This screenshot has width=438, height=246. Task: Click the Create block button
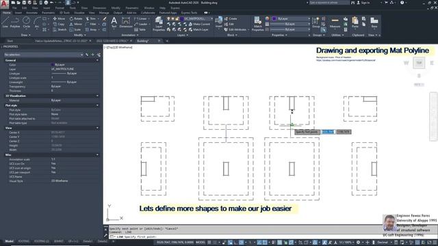tap(231, 18)
